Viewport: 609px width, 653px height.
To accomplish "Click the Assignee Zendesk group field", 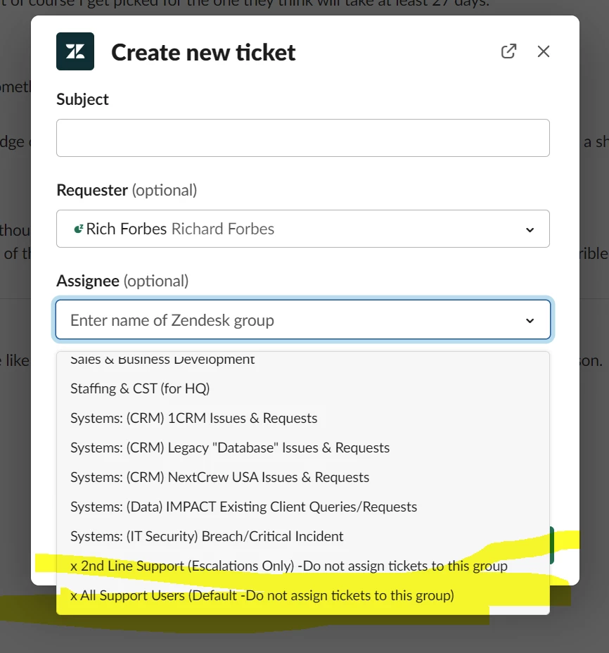I will click(303, 320).
